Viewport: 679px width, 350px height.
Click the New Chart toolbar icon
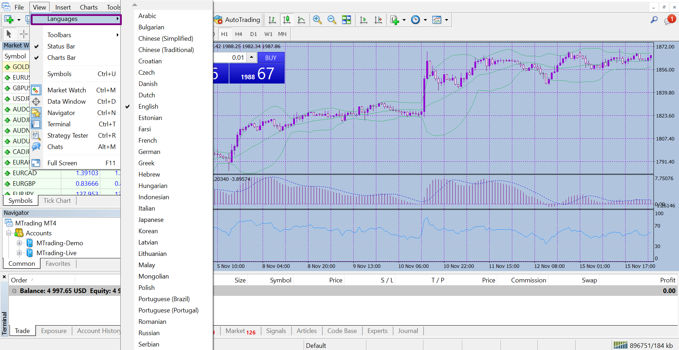tap(9, 20)
